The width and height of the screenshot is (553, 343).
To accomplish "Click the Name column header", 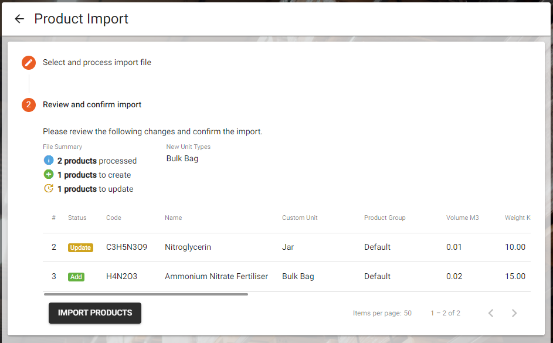I will [x=173, y=218].
